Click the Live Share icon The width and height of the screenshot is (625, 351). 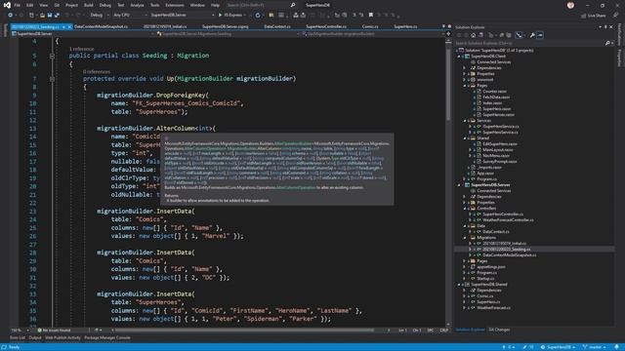tap(584, 16)
